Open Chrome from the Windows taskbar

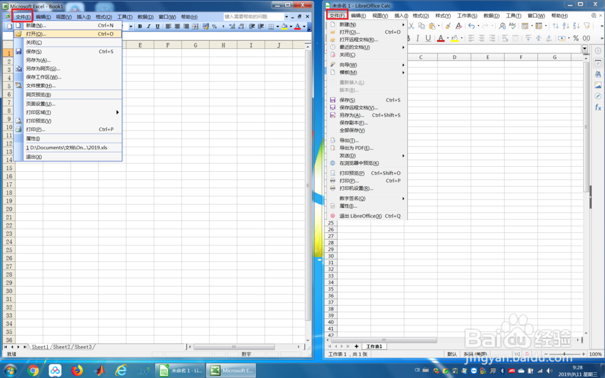[33, 371]
